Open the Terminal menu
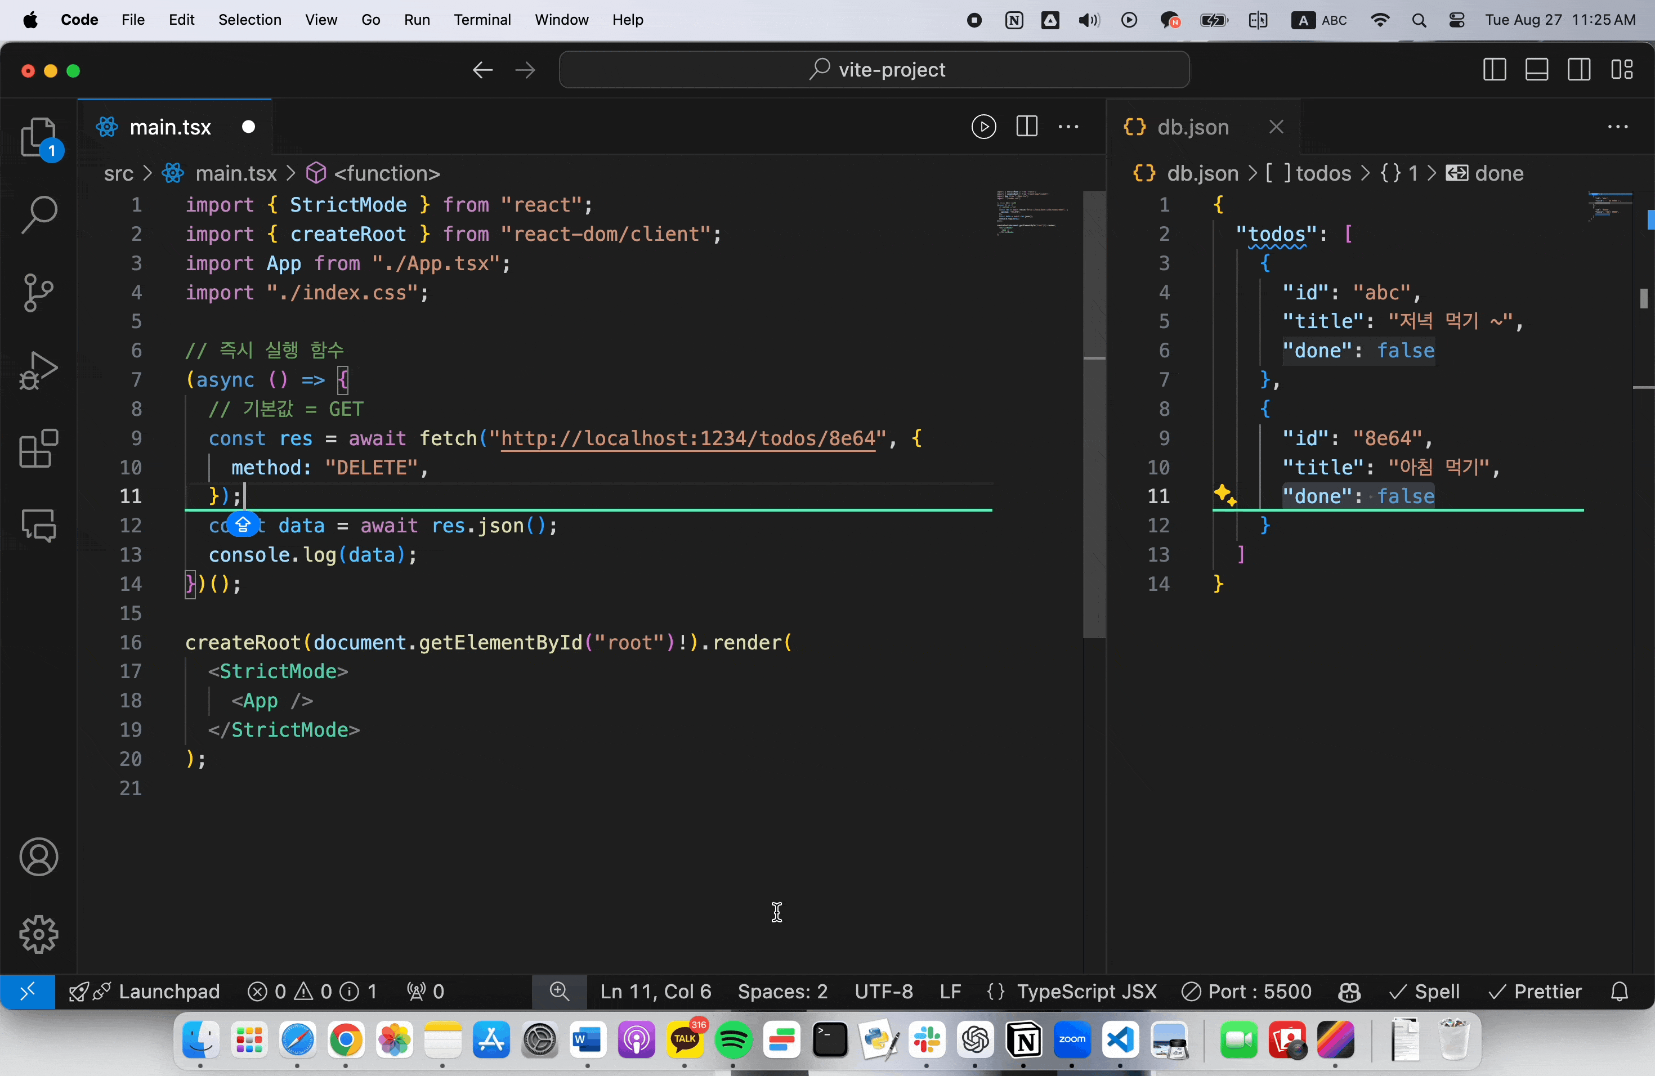1655x1076 pixels. coord(482,20)
